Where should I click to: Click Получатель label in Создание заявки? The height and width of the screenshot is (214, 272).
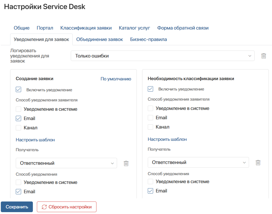pyautogui.click(x=27, y=150)
